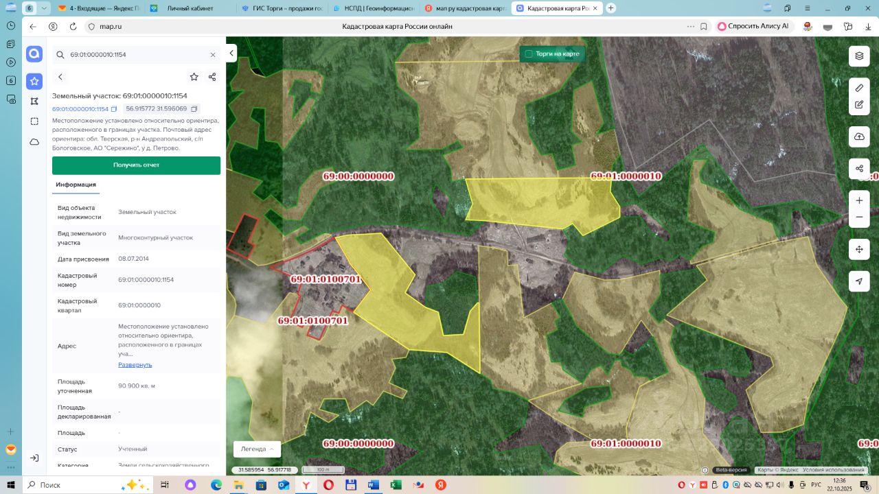Click the cloud upload icon on map
Image resolution: width=879 pixels, height=494 pixels.
click(859, 137)
